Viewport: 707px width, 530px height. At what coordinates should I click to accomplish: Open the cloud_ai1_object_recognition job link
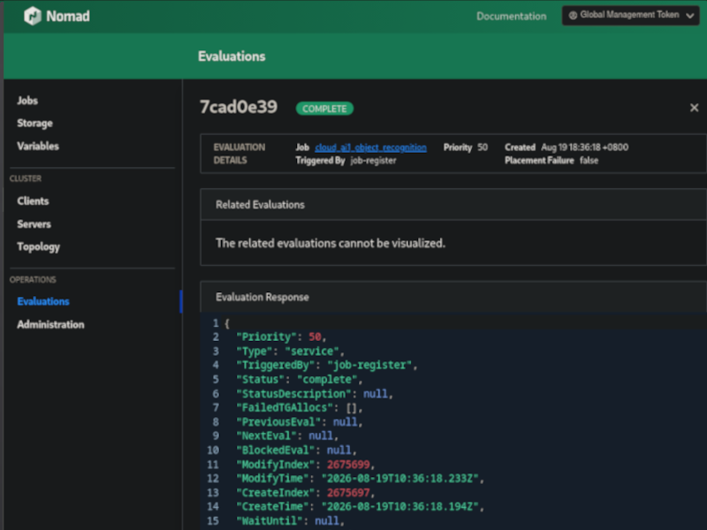click(x=370, y=148)
